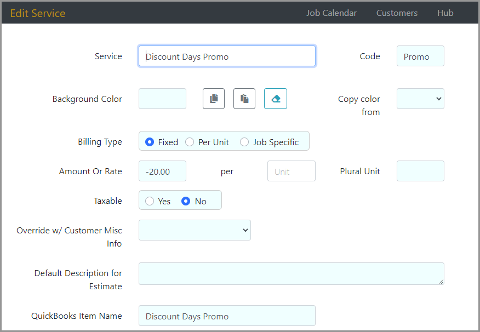480x332 pixels.
Task: Click the Code field containing Promo
Action: (420, 56)
